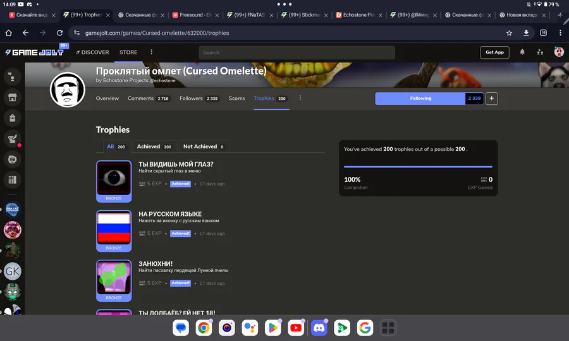Toggle the Following button
569x341 pixels.
tap(420, 99)
